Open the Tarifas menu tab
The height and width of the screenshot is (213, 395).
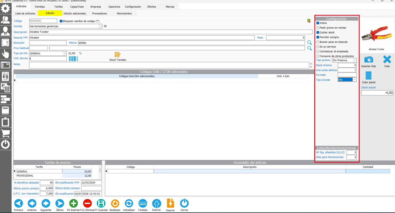tap(59, 7)
